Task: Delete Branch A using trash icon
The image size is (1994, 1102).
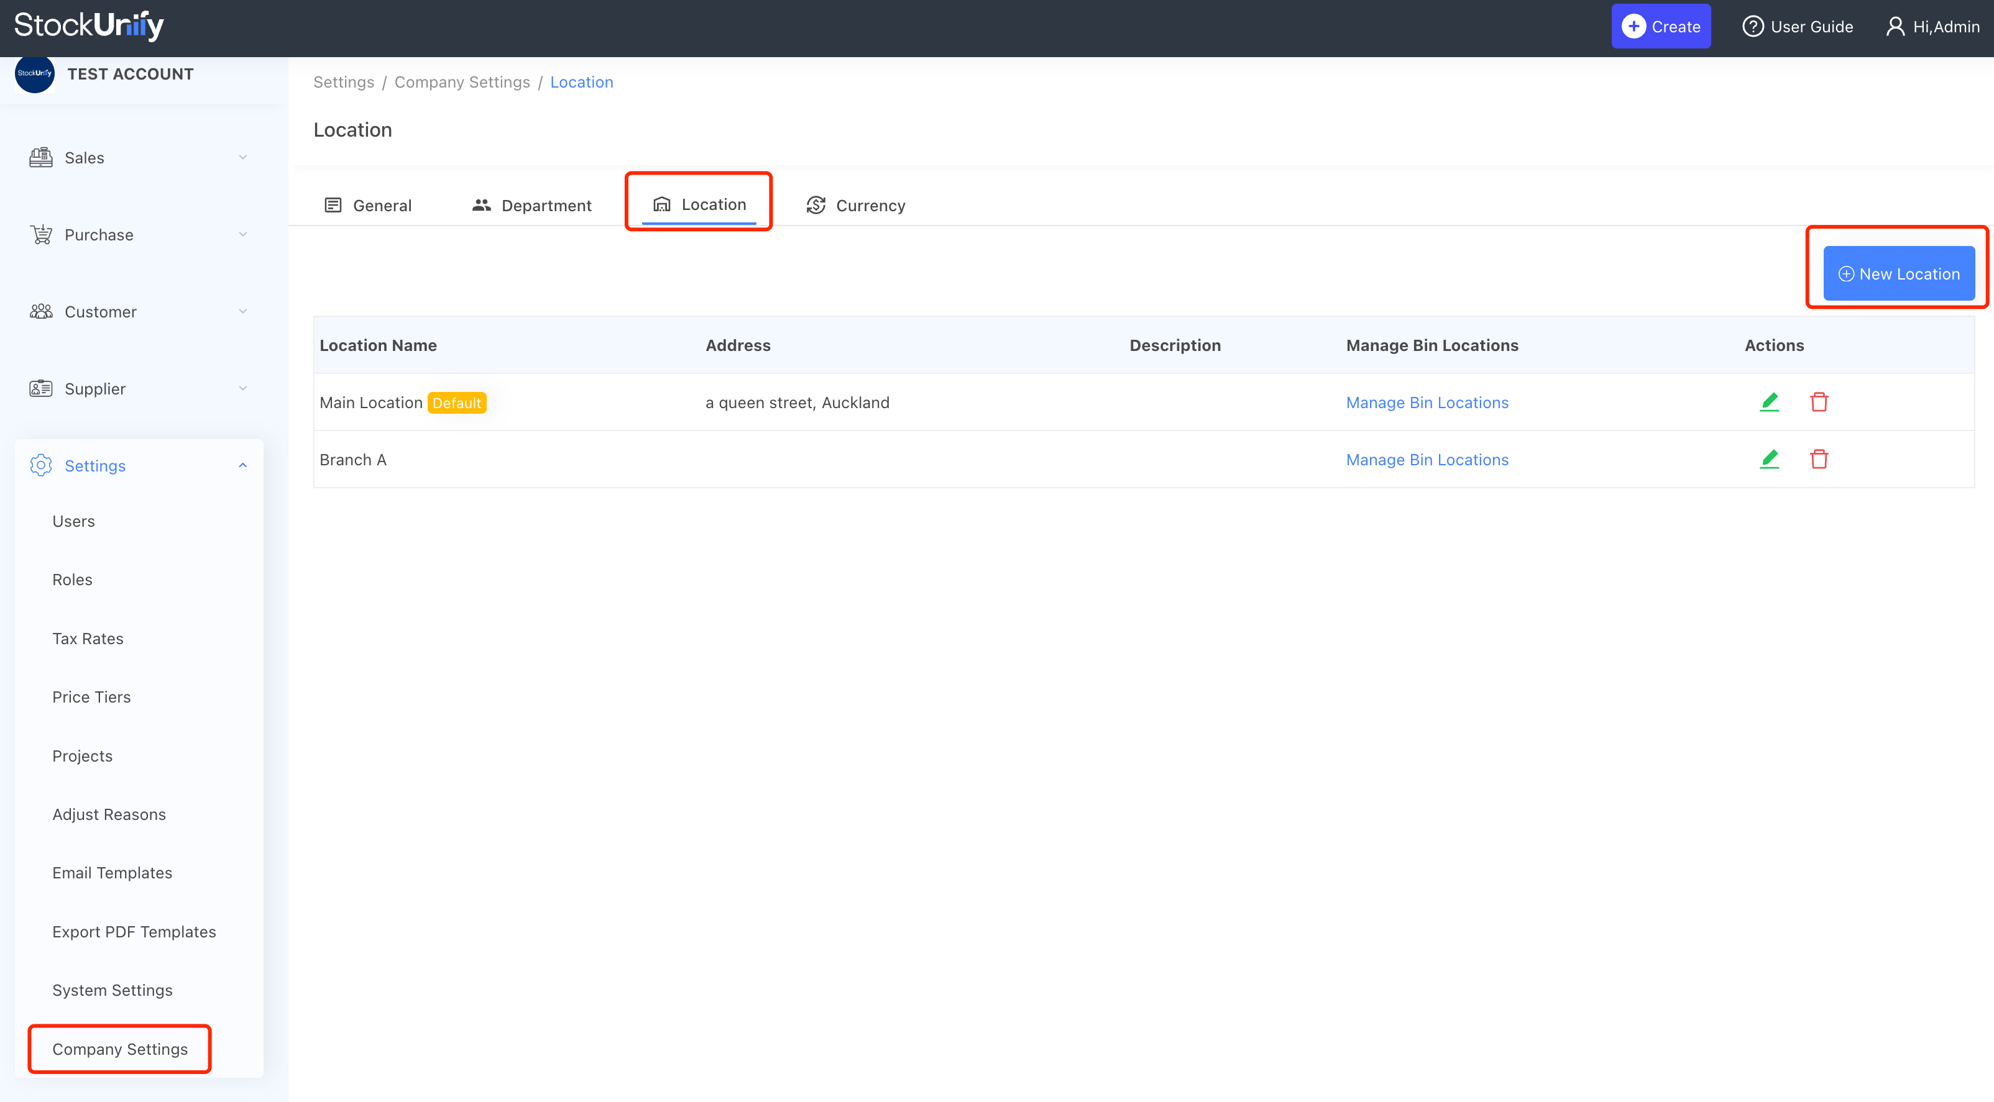Action: 1818,459
